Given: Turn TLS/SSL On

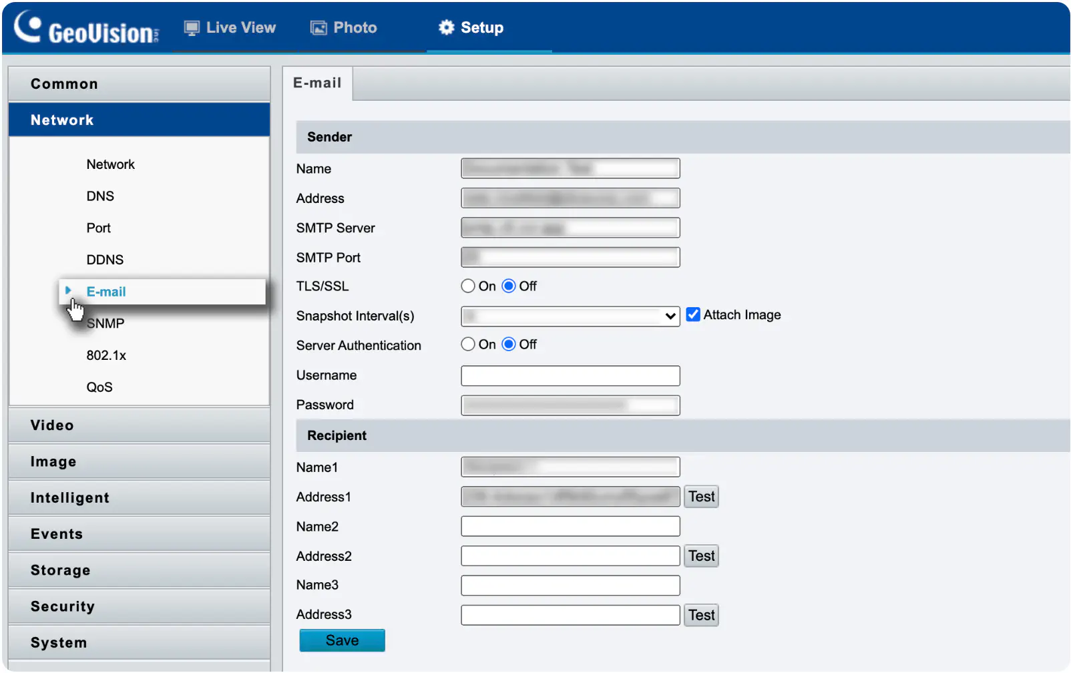Looking at the screenshot, I should coord(468,286).
